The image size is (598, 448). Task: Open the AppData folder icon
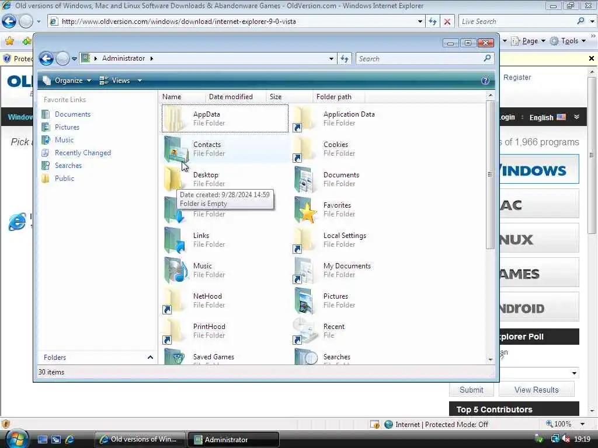coord(176,118)
